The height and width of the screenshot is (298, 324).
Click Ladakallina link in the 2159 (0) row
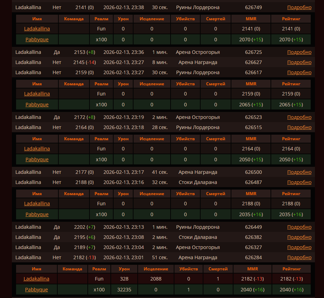point(37,94)
